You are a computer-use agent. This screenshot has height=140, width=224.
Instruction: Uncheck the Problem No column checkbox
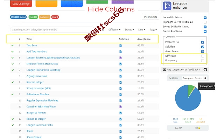pos(202,42)
